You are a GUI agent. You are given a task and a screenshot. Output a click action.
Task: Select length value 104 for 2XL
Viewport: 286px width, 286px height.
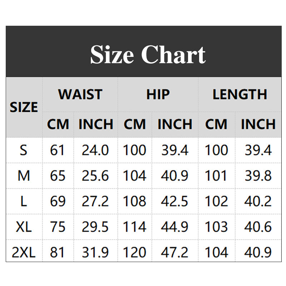click(x=216, y=253)
